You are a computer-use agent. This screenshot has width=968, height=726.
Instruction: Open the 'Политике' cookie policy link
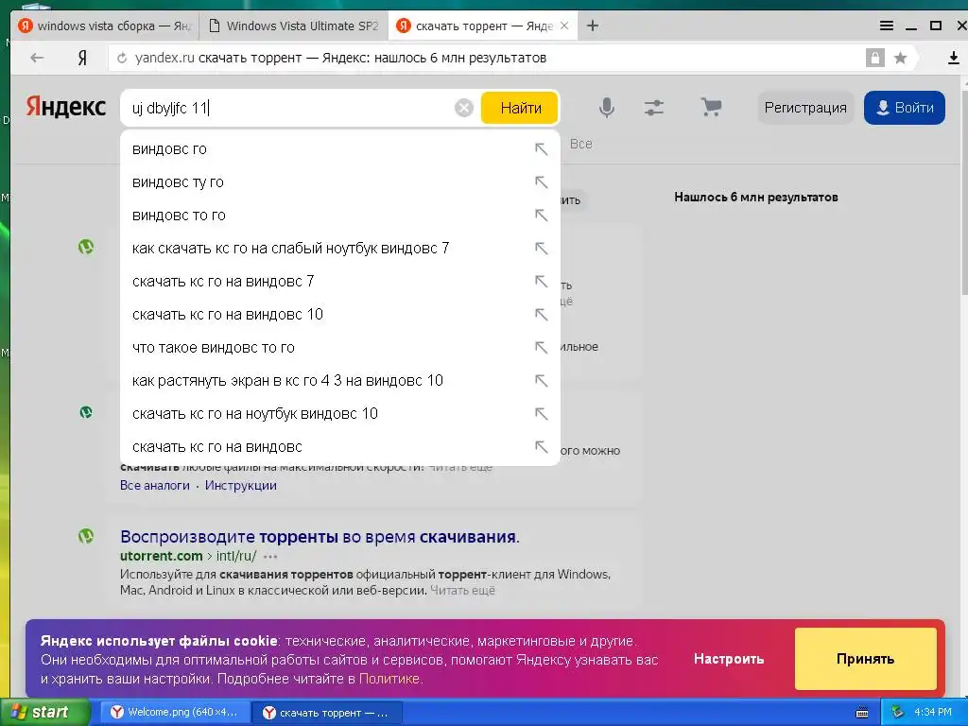[x=389, y=679]
